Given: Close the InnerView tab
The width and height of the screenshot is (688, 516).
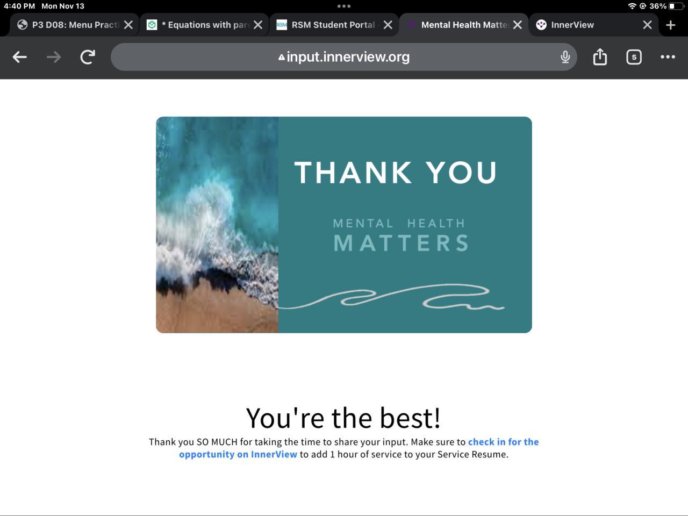Looking at the screenshot, I should 648,25.
